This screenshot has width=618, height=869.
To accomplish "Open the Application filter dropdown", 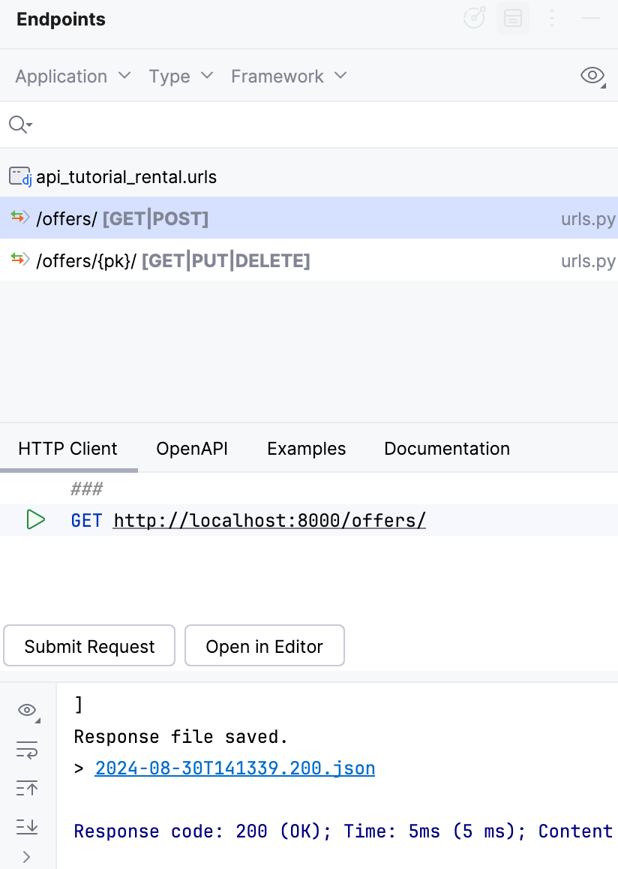I will tap(72, 76).
